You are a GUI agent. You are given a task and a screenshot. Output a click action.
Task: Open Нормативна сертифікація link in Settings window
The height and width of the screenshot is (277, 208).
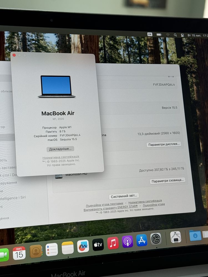point(145,201)
